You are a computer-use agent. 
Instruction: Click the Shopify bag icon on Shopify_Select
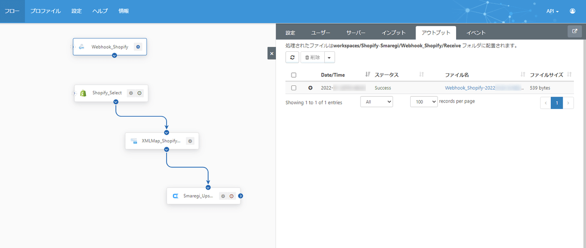tap(83, 93)
